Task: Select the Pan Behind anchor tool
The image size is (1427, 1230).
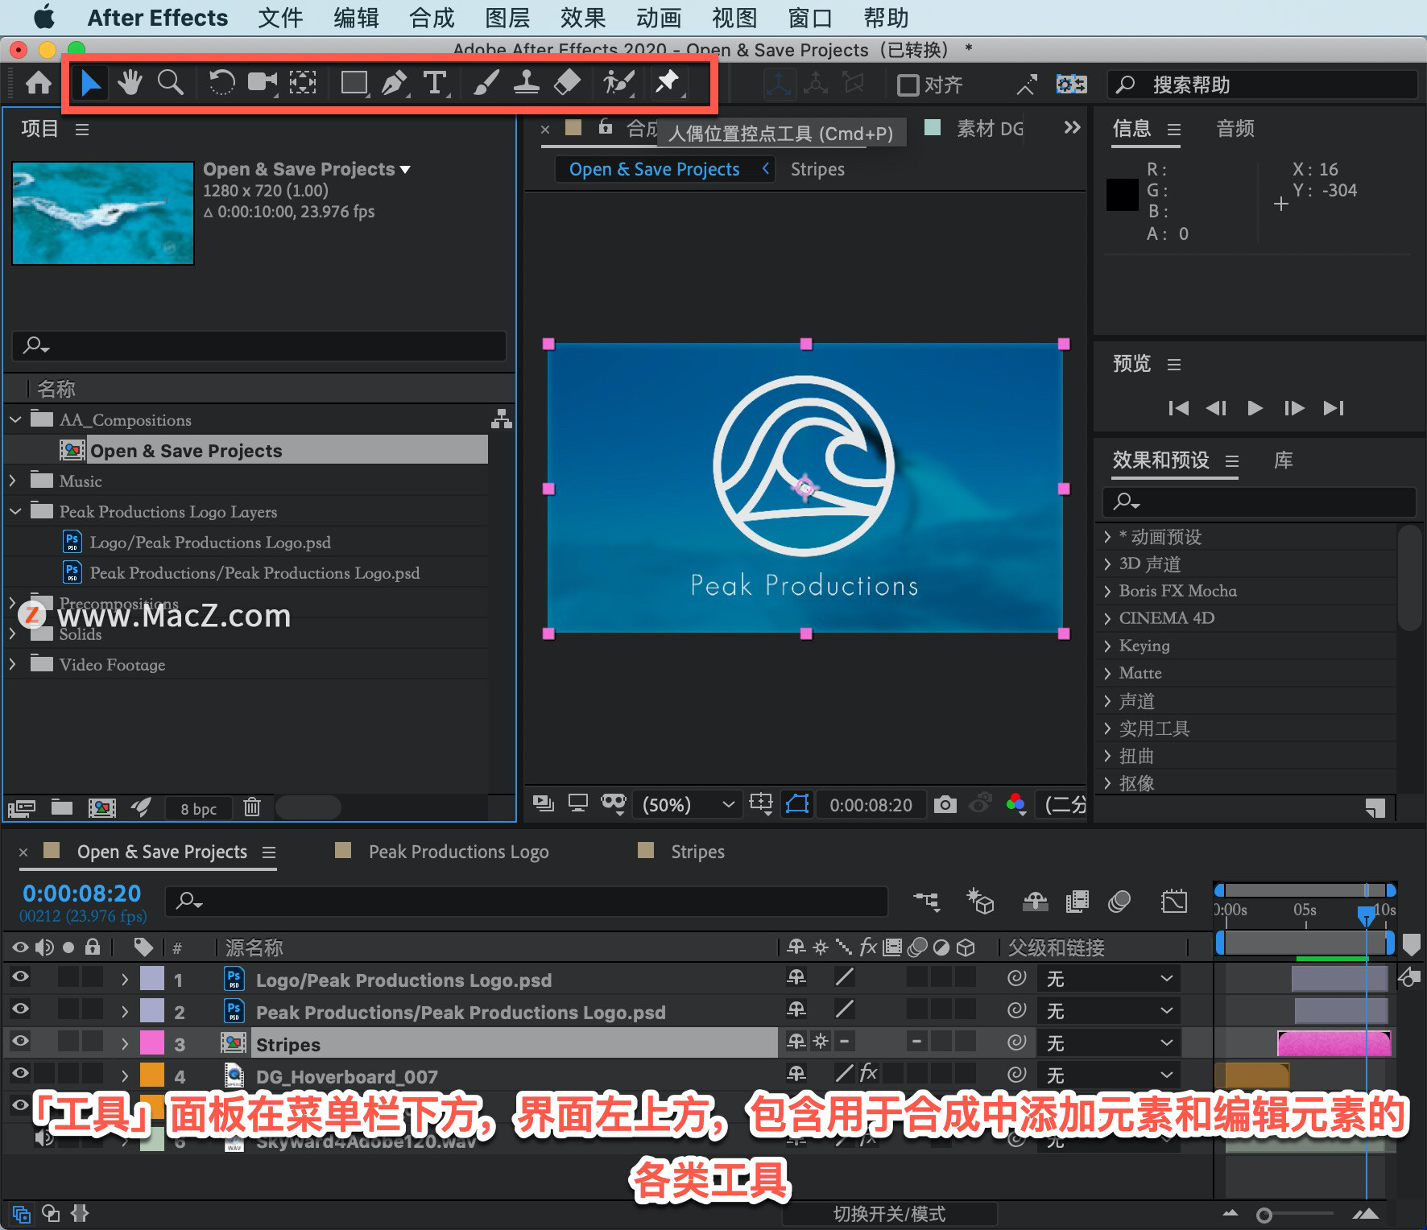Action: pyautogui.click(x=303, y=83)
